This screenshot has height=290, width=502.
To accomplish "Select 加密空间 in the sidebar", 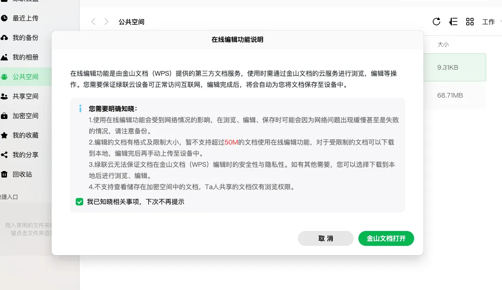I will click(x=26, y=116).
